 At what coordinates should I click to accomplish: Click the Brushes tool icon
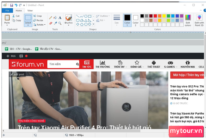point(69,18)
